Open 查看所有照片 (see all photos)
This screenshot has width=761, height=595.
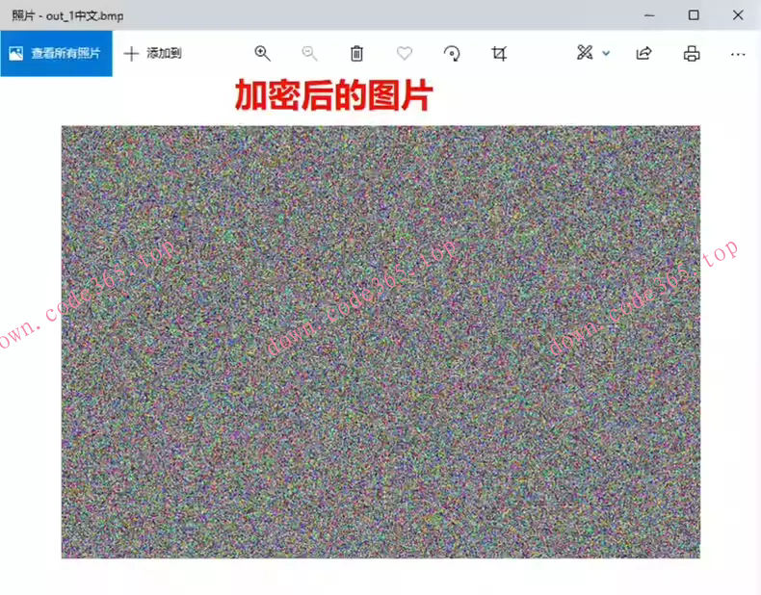(56, 53)
